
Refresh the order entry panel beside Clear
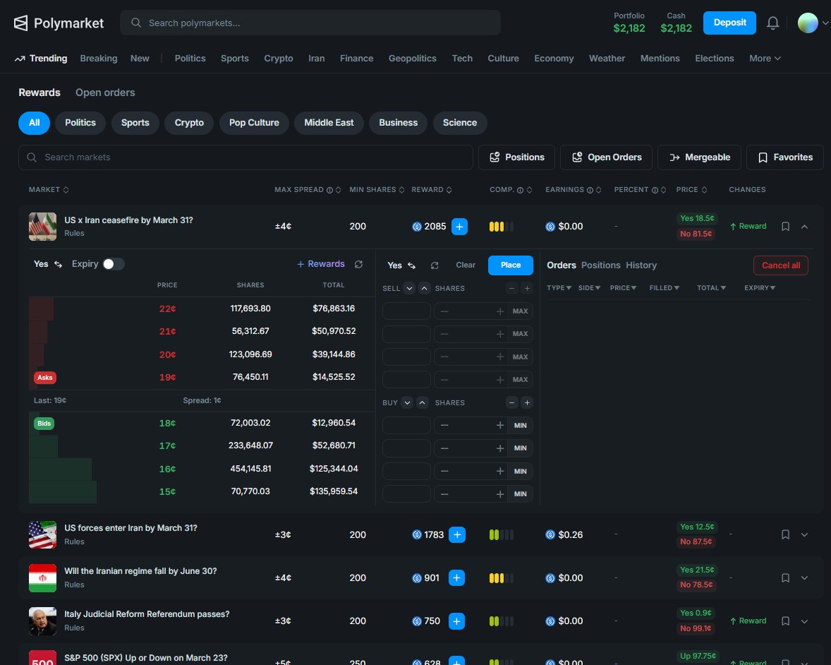[x=435, y=265]
